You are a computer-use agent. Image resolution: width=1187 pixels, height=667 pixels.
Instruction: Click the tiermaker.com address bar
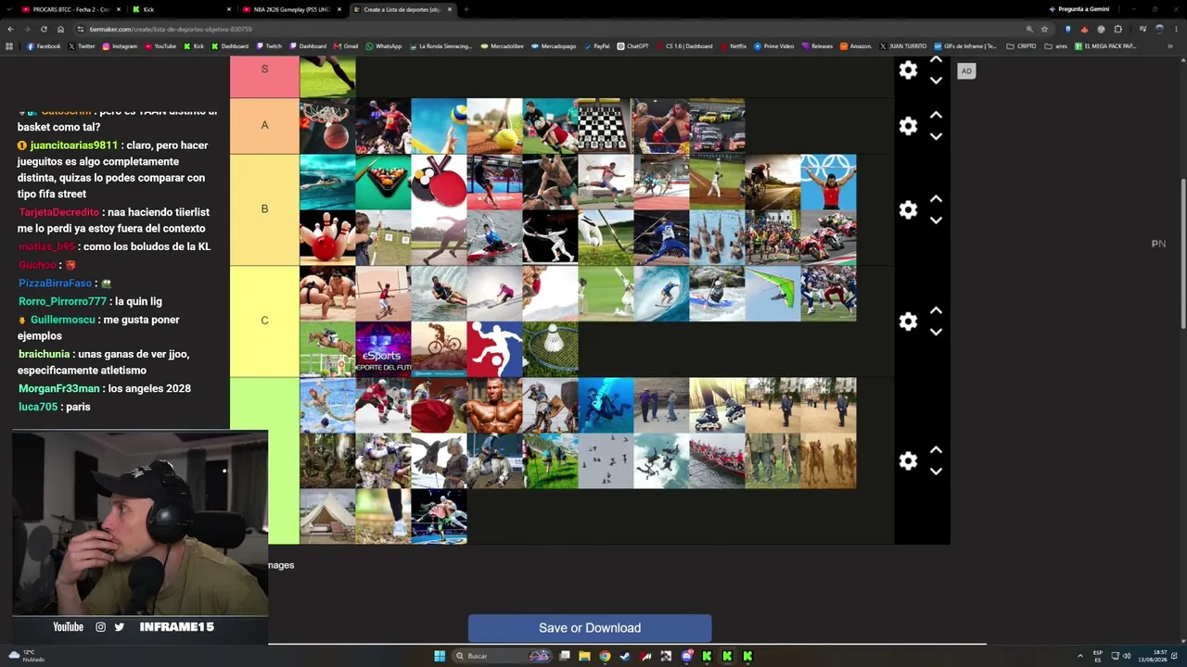click(x=547, y=29)
